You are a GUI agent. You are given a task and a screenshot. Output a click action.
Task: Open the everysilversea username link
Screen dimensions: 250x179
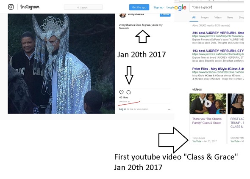(136, 14)
